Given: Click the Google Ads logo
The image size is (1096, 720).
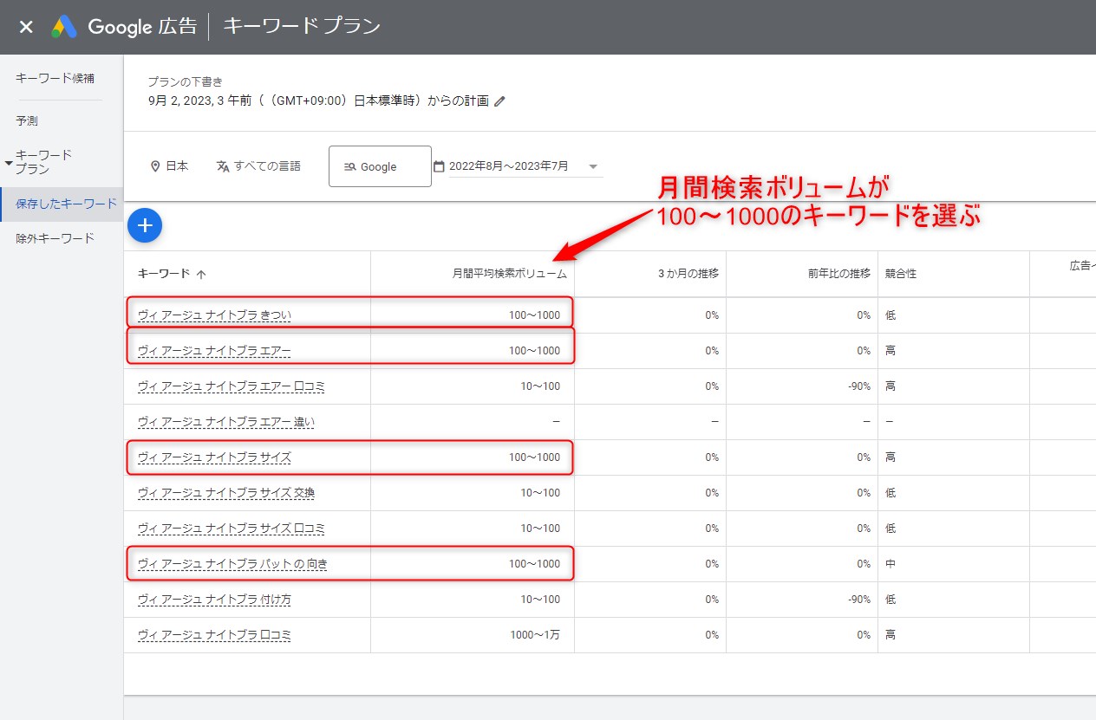Looking at the screenshot, I should (64, 27).
